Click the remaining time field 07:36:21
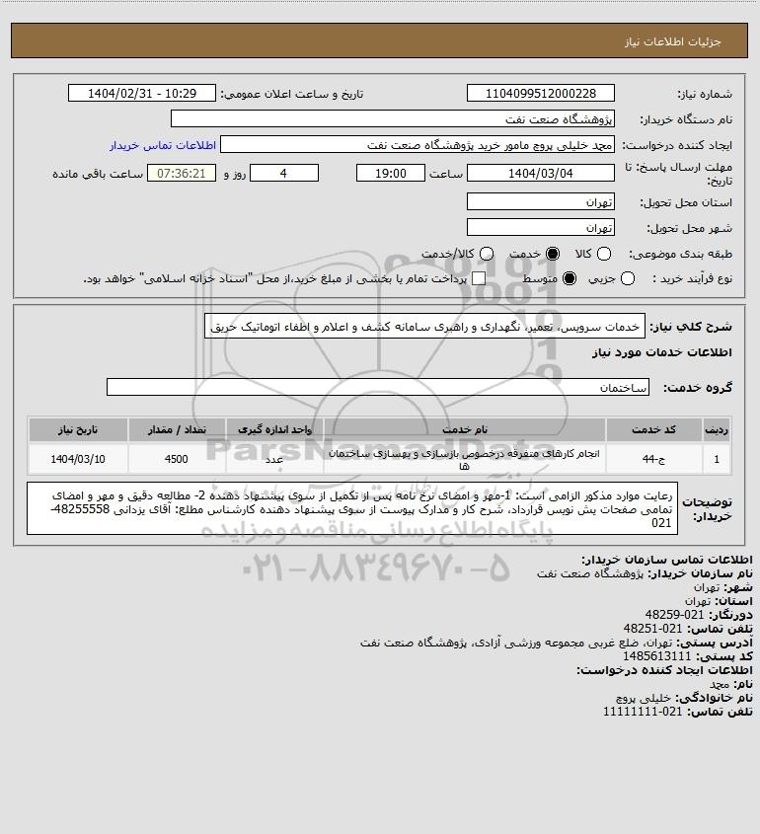Screen dimensions: 760x834 click(x=182, y=174)
